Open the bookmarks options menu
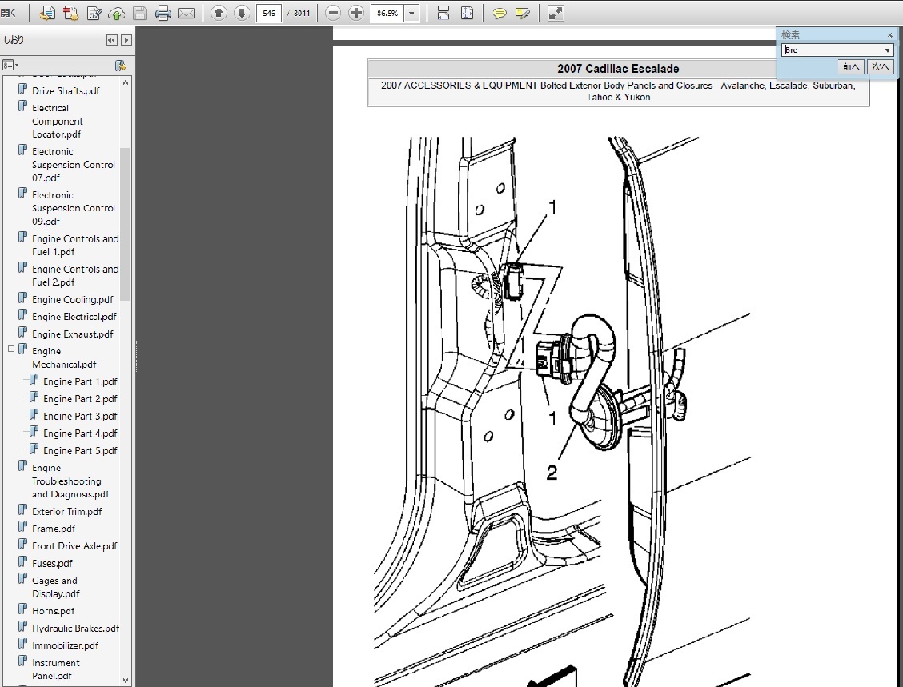Viewport: 903px width, 687px height. point(10,65)
